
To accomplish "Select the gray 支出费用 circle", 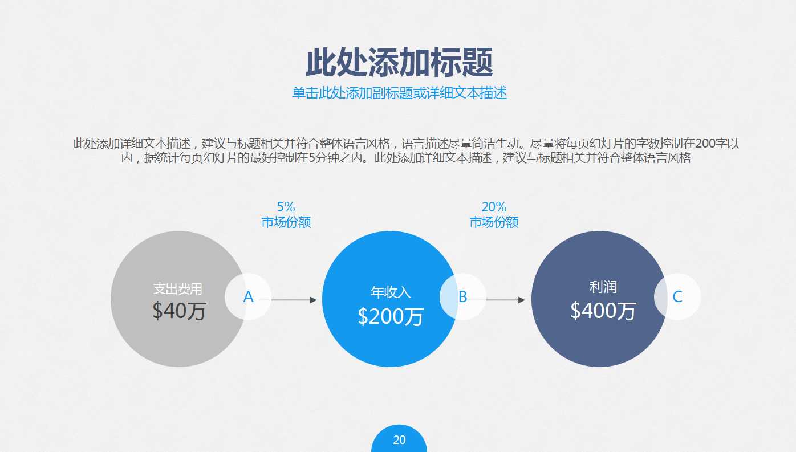I will [x=178, y=298].
